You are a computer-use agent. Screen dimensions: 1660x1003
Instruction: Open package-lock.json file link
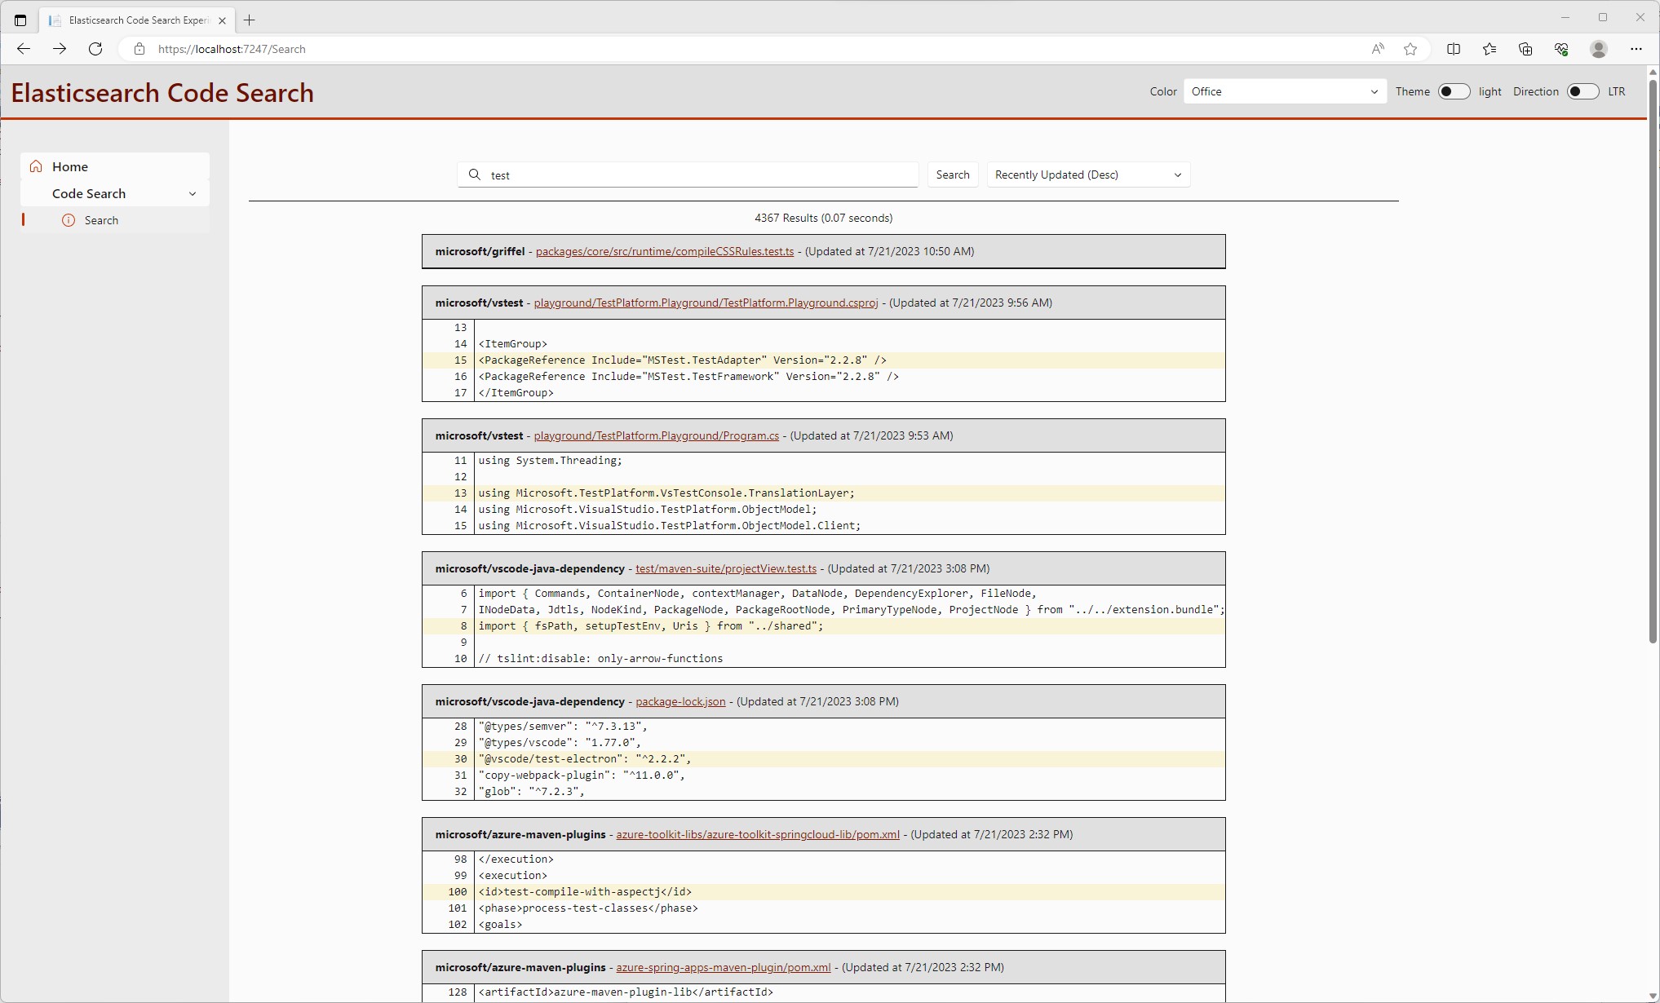coord(679,701)
